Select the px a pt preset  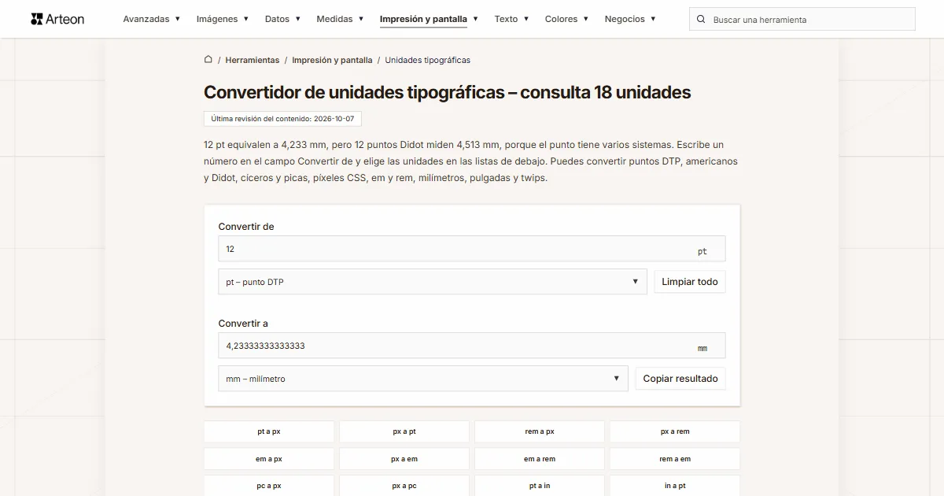[404, 431]
